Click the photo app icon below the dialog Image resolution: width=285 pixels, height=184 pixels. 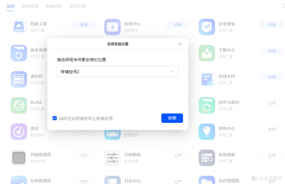pos(112,135)
